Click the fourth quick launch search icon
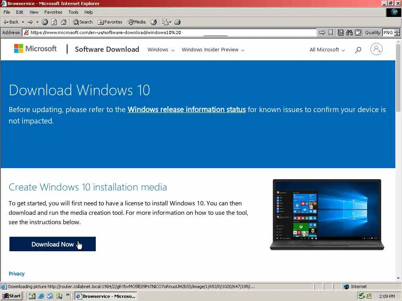This screenshot has height=301, width=402. coord(59,296)
